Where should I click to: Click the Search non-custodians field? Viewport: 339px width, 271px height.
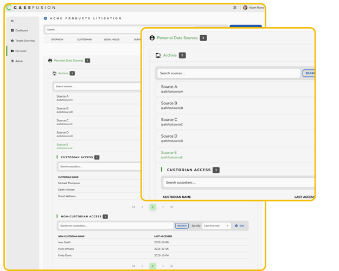point(116,226)
